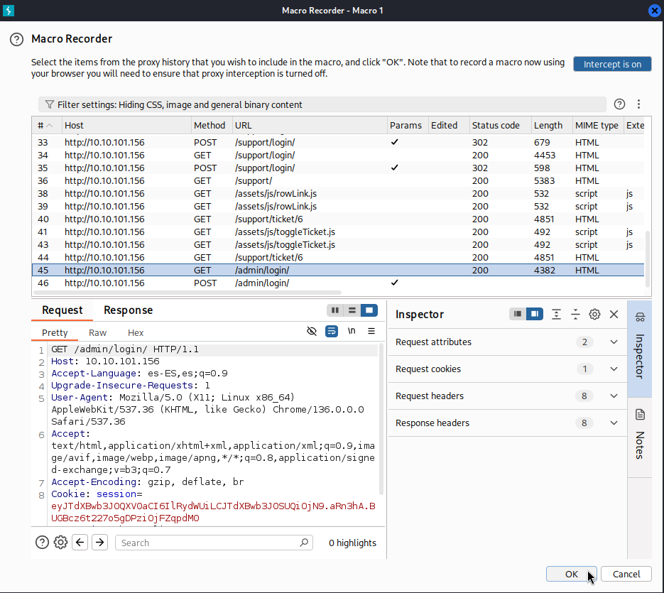The height and width of the screenshot is (593, 664).
Task: Open the history table options menu
Action: 638,104
